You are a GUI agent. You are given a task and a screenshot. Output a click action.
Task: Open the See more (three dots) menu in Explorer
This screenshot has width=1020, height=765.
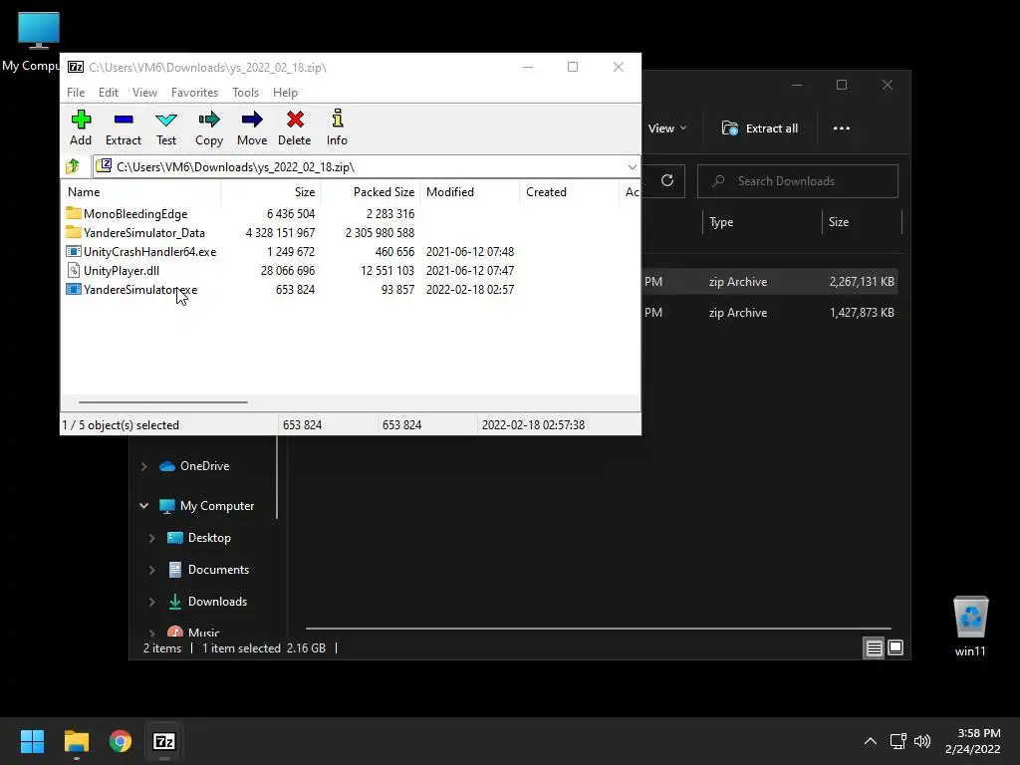pos(841,128)
